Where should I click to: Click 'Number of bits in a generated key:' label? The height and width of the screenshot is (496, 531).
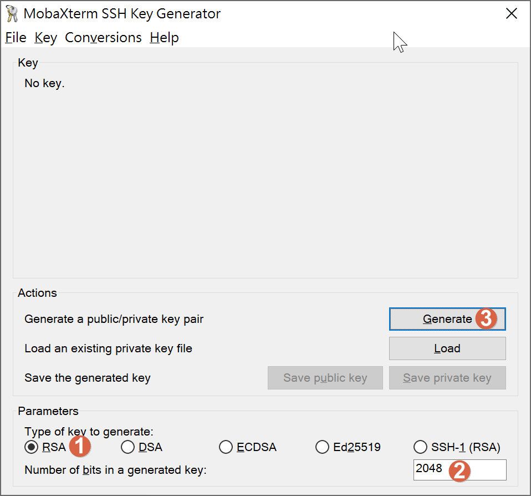point(115,470)
